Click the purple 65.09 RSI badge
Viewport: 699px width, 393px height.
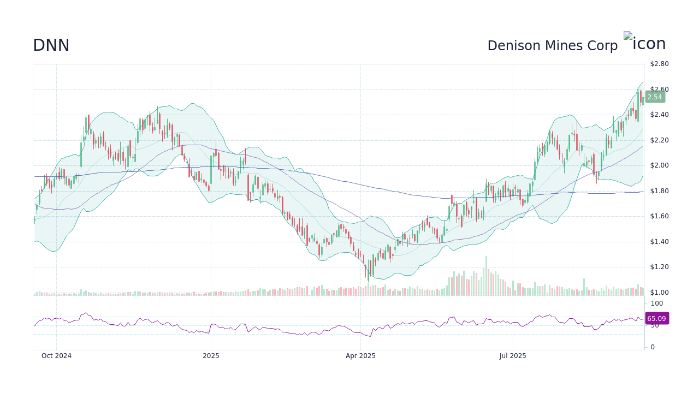coord(656,318)
